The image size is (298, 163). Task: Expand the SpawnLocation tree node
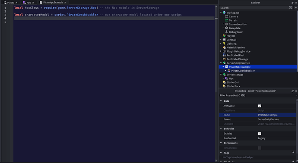pyautogui.click(x=223, y=24)
